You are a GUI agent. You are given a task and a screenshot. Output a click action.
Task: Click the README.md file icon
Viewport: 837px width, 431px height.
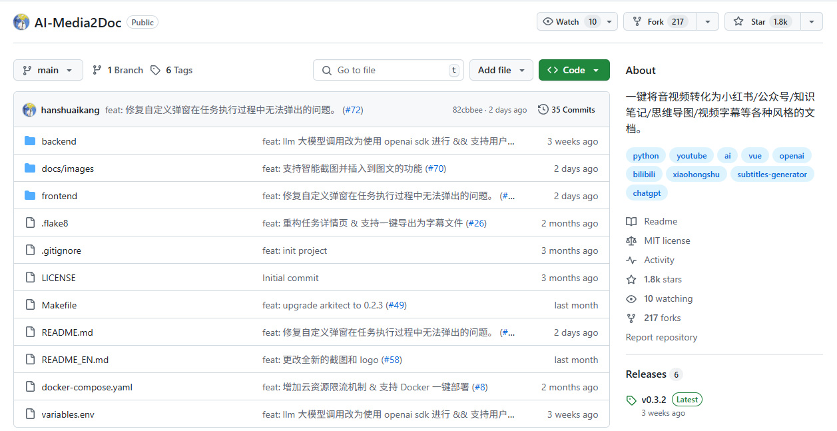point(29,332)
